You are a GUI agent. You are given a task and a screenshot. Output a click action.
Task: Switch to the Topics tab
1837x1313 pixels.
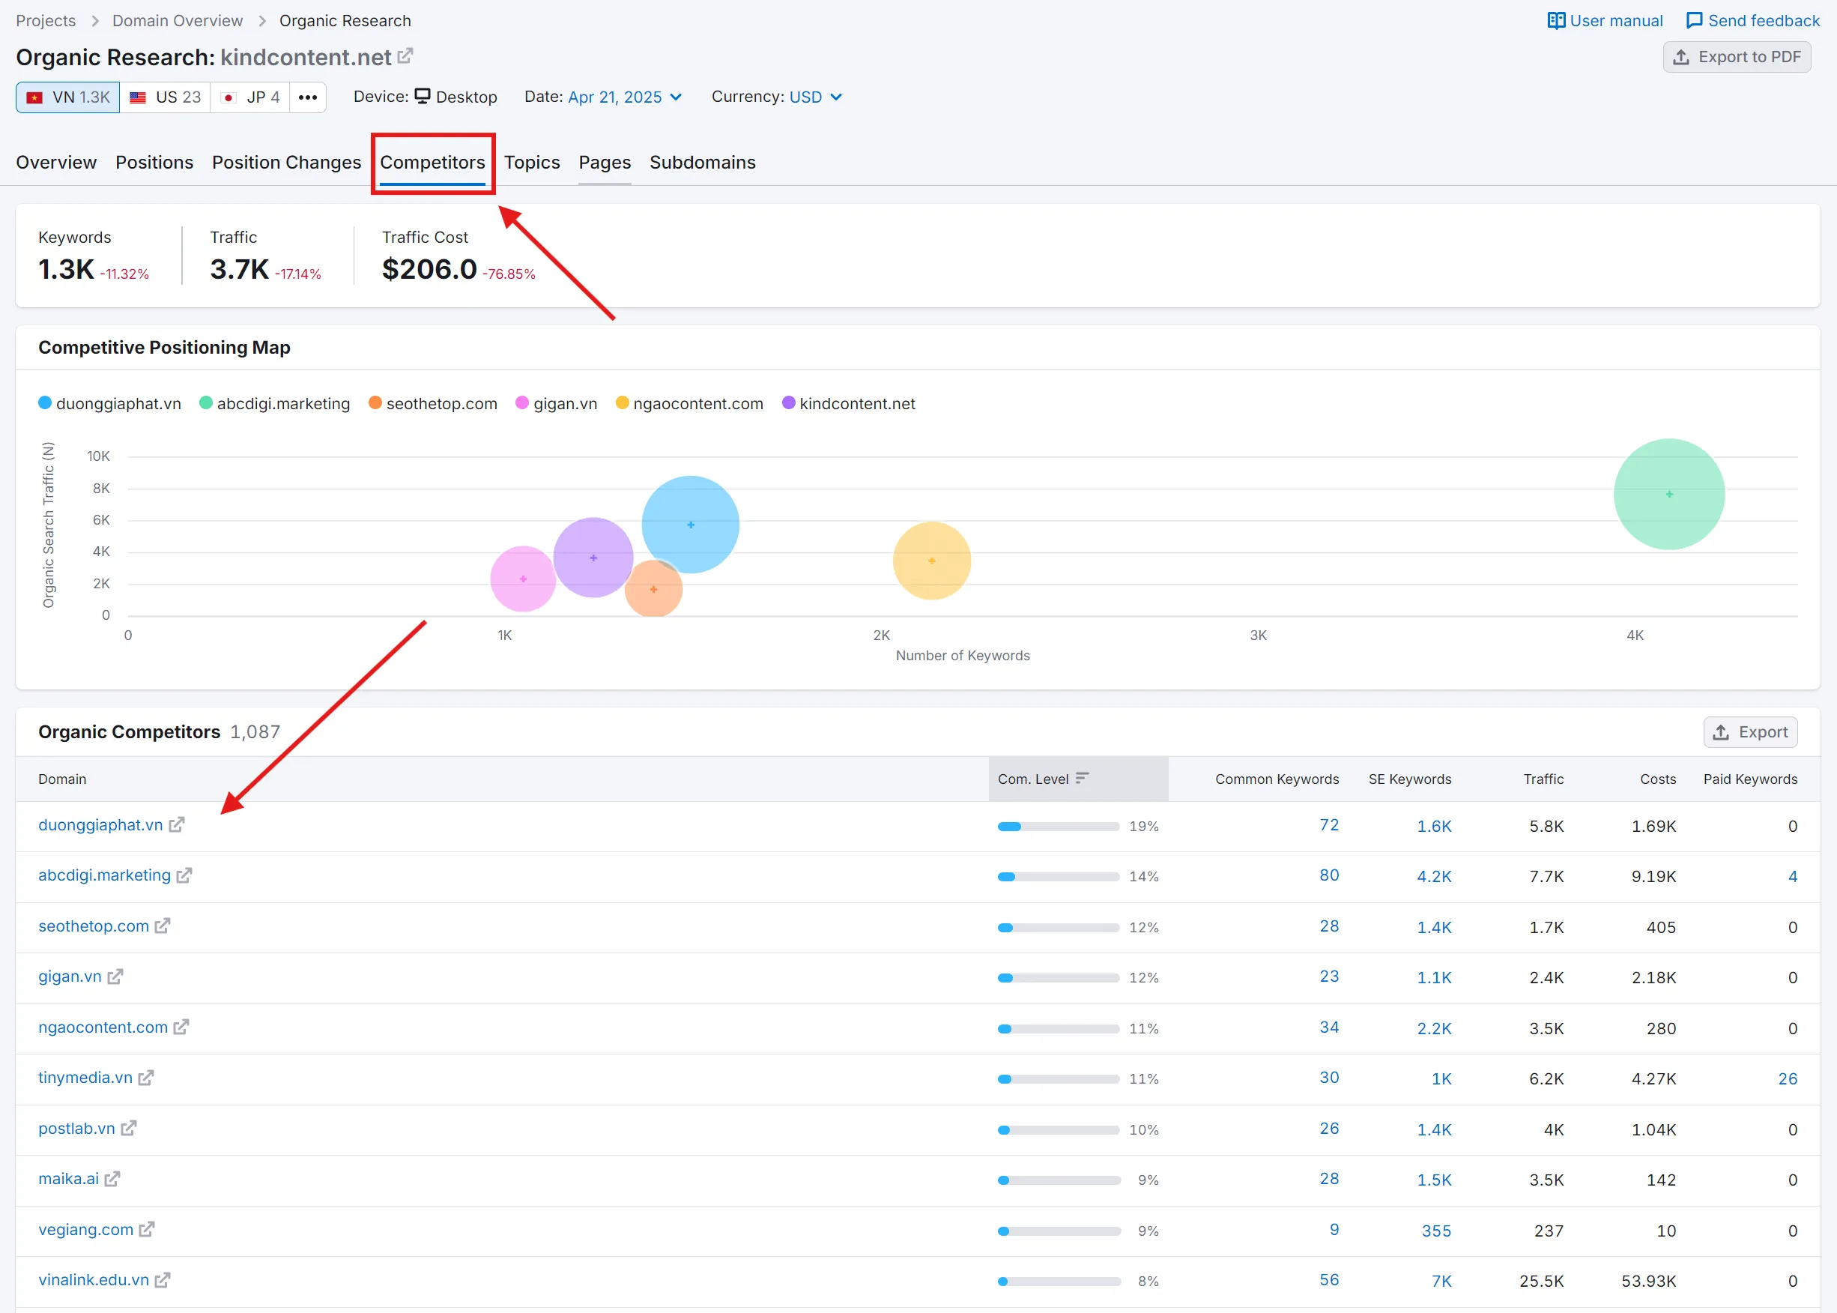532,163
